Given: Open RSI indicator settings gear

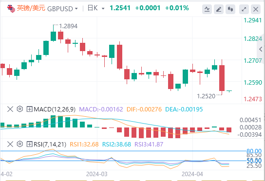Looking at the screenshot, I should coord(20,144).
